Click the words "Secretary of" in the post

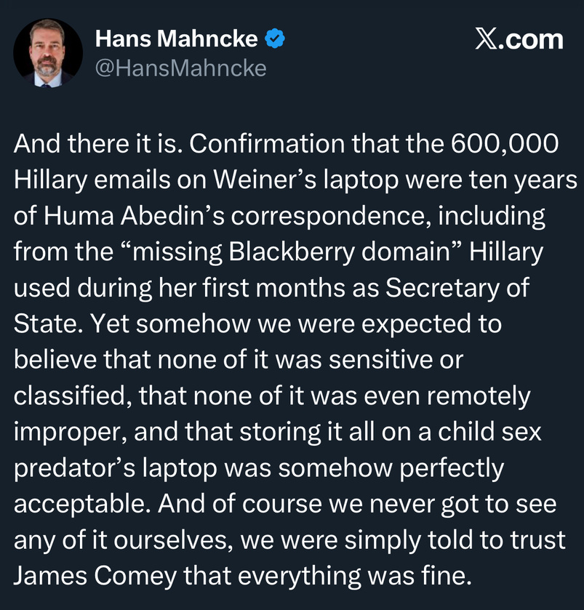(x=457, y=289)
